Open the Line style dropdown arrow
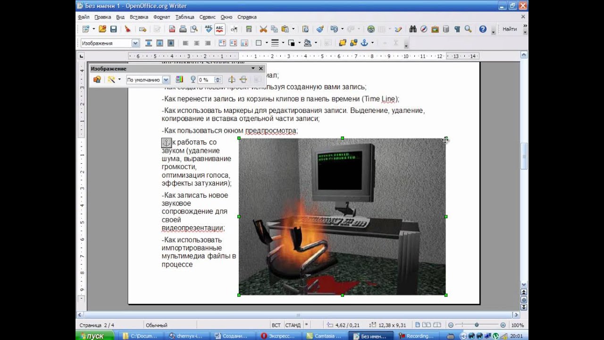Image resolution: width=604 pixels, height=340 pixels. [283, 43]
